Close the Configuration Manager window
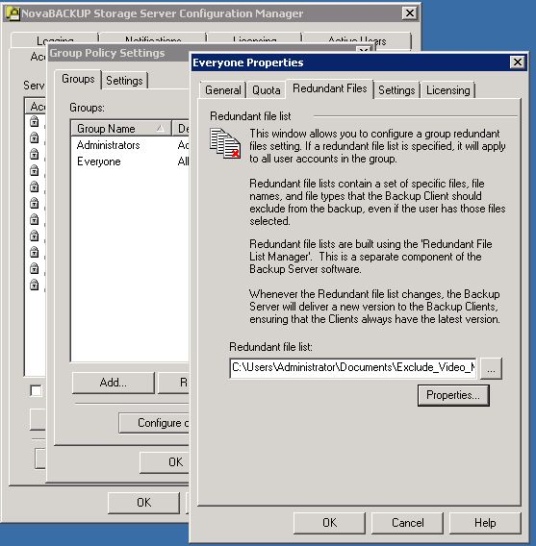 click(410, 13)
